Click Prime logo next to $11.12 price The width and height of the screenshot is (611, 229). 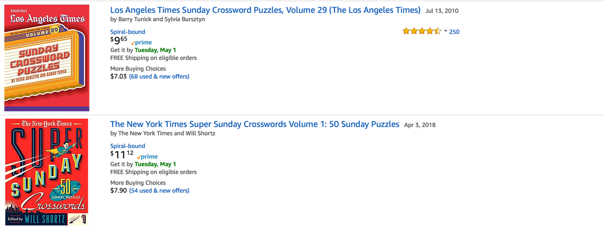[147, 157]
